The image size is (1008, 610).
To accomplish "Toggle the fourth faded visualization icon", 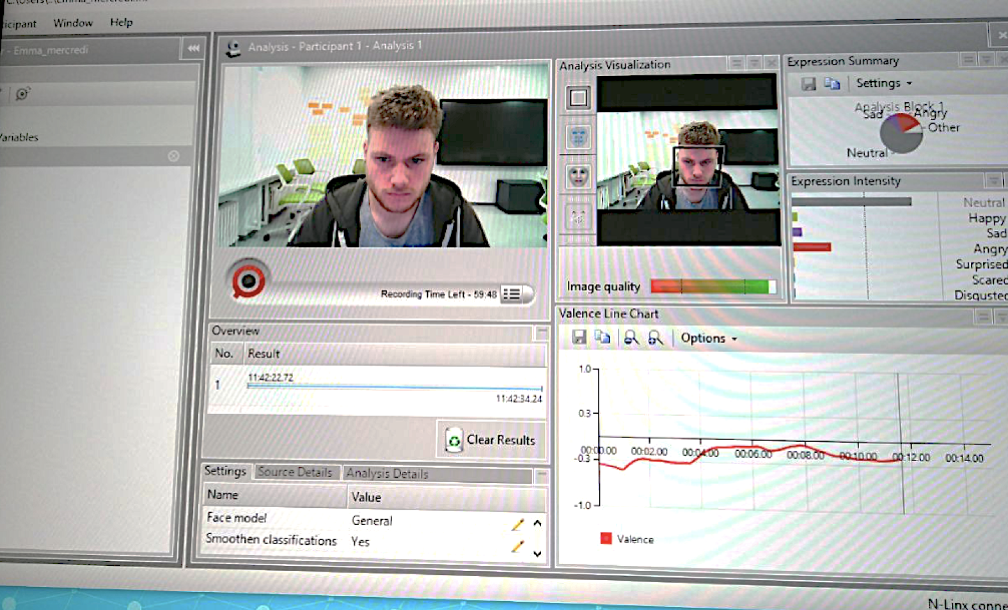I will point(578,217).
